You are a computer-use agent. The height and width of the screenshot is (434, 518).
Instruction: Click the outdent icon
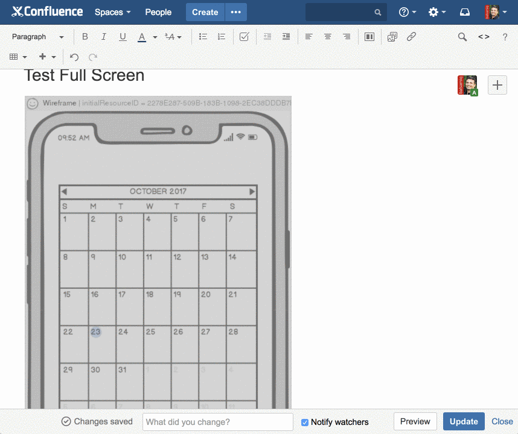coord(267,37)
